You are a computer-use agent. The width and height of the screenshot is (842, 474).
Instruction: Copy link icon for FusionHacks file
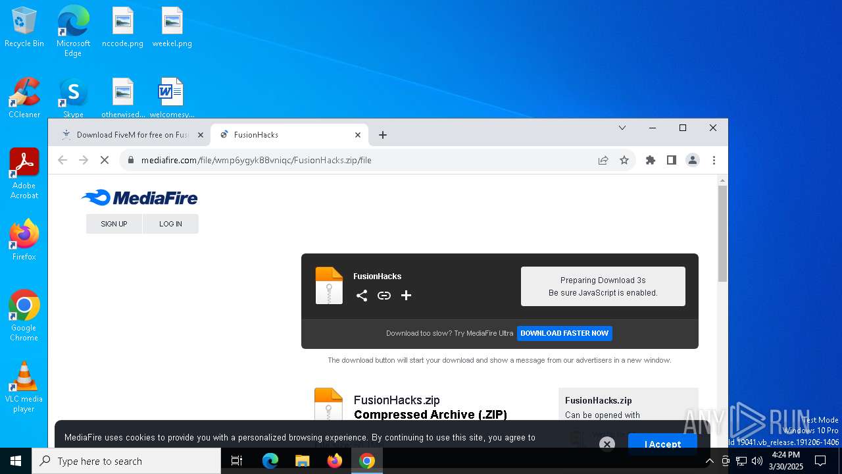[384, 296]
